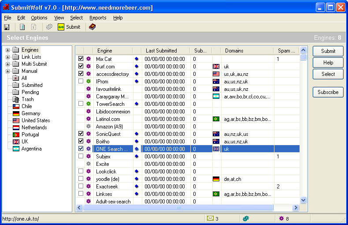Click the Australia flag in IProm row
This screenshot has height=225, width=348.
click(x=216, y=82)
